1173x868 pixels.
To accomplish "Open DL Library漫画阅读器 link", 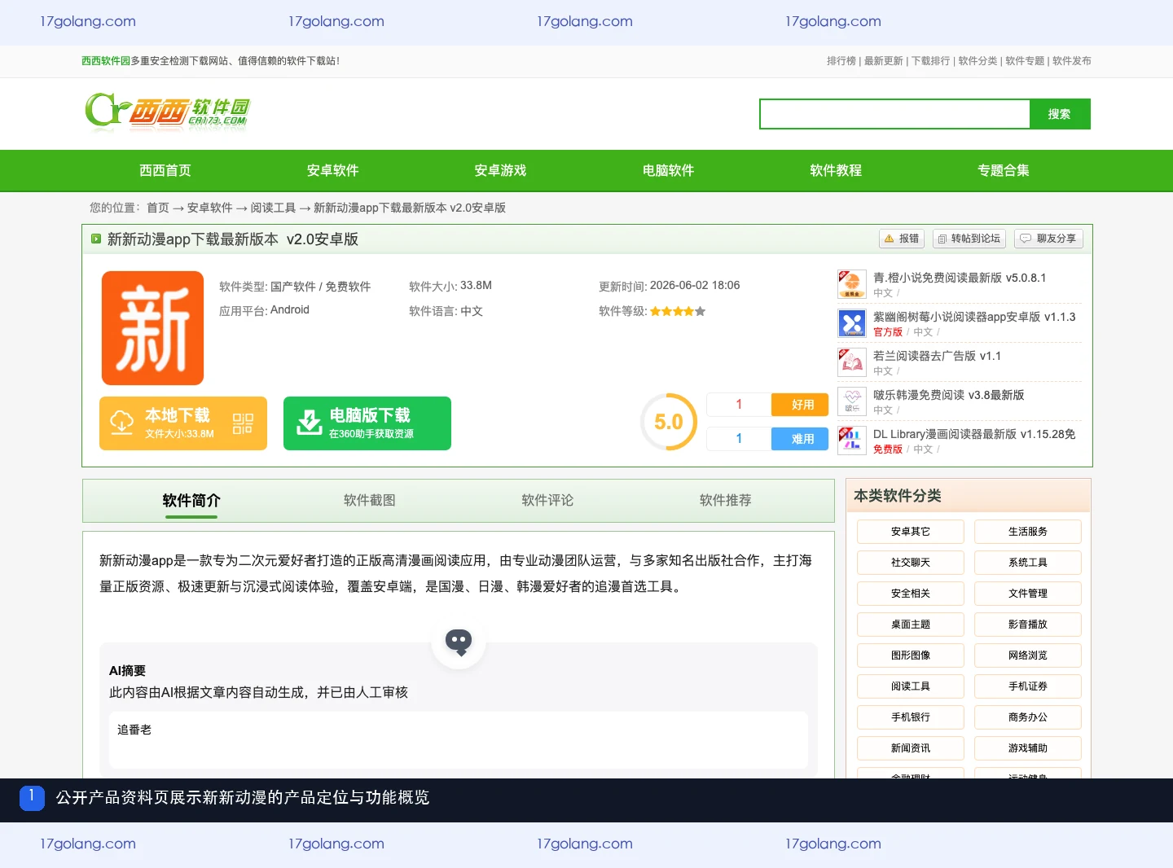I will tap(974, 434).
